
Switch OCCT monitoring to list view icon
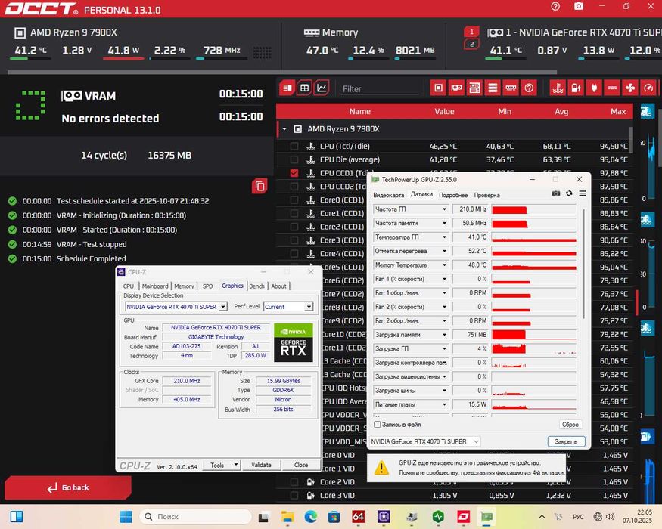[287, 88]
